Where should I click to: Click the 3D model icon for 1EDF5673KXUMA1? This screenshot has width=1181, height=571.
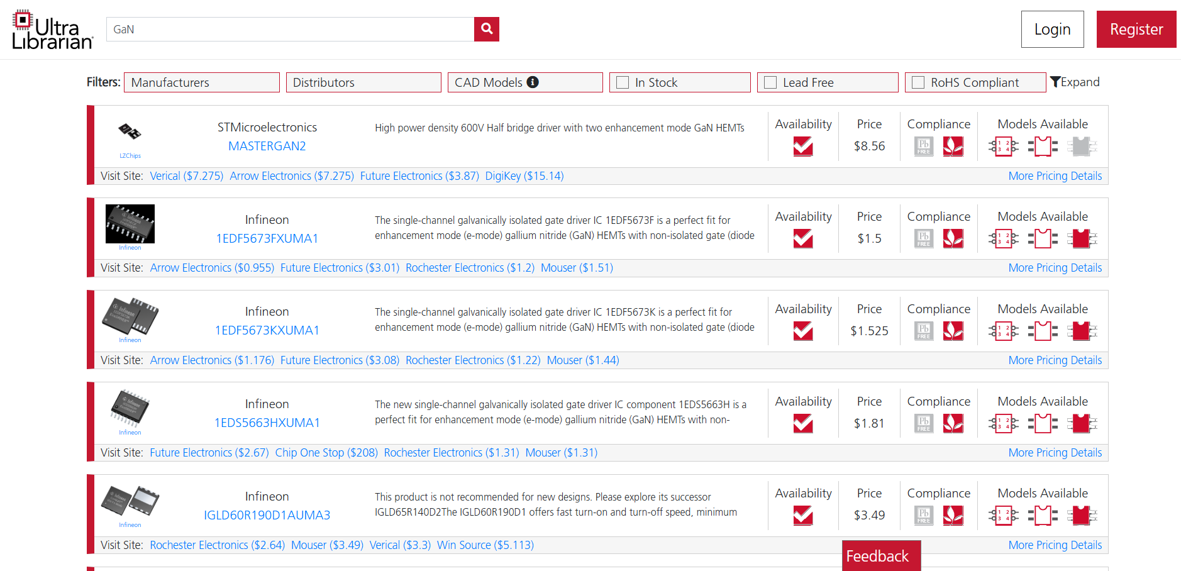point(1081,331)
